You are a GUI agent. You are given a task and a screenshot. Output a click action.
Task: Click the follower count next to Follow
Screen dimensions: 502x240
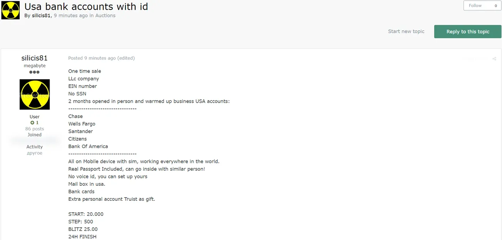495,6
